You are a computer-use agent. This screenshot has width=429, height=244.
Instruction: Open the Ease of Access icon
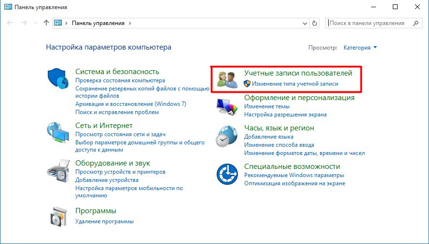point(227,174)
